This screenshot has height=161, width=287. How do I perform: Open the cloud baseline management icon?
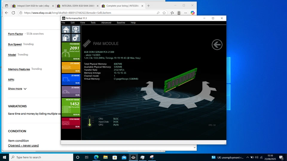66,38
